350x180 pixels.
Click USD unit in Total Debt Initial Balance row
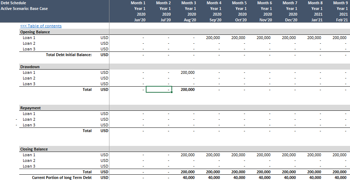point(104,55)
